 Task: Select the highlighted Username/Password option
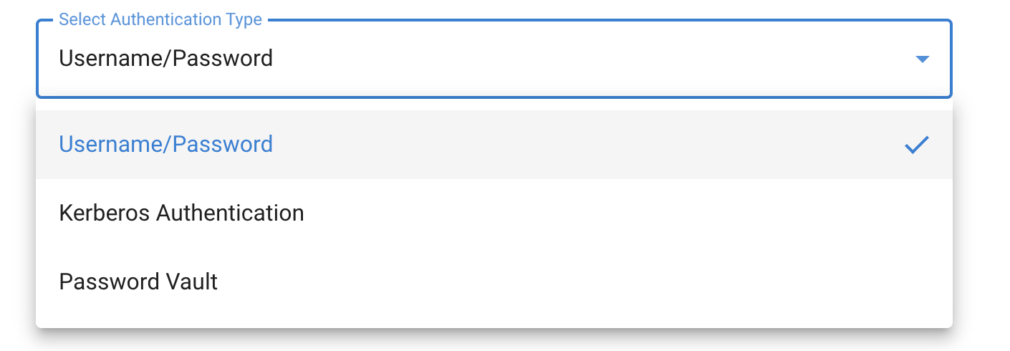pos(494,145)
